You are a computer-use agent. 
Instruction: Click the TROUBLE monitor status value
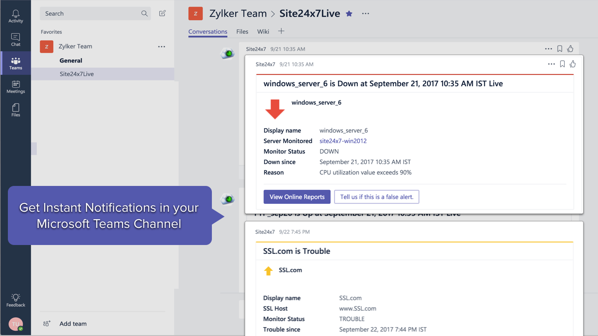click(x=352, y=319)
